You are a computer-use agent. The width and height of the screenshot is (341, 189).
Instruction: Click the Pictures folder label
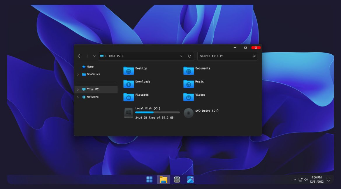(x=142, y=95)
